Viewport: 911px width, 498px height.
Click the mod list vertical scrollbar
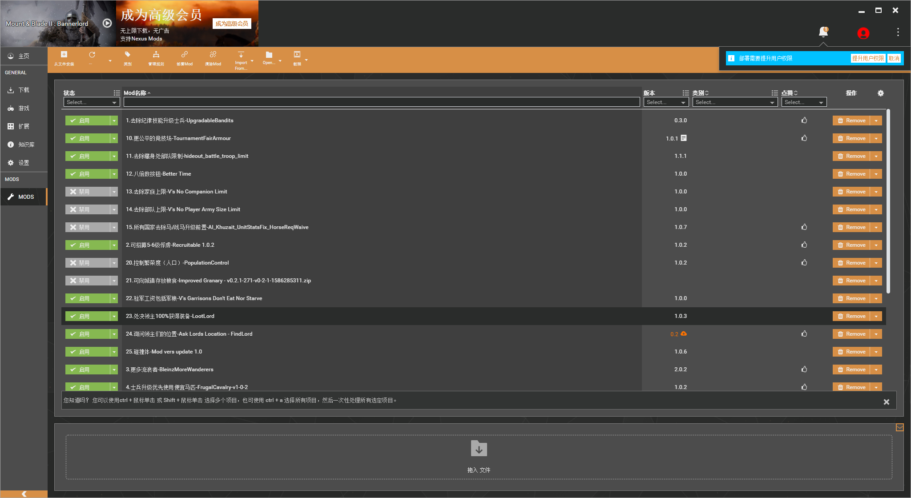coord(888,201)
